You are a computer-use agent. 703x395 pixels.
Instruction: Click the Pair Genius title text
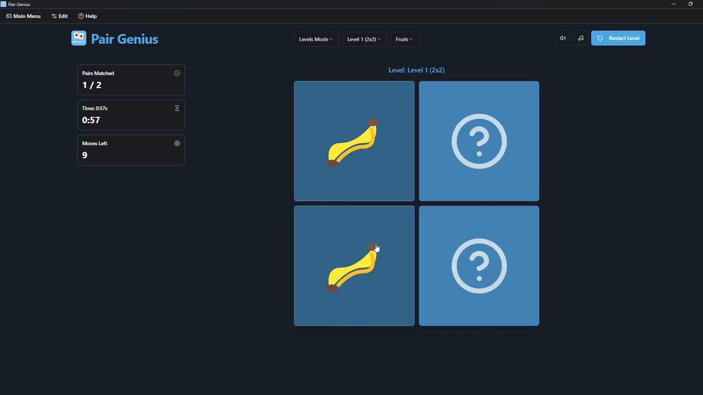pos(124,39)
